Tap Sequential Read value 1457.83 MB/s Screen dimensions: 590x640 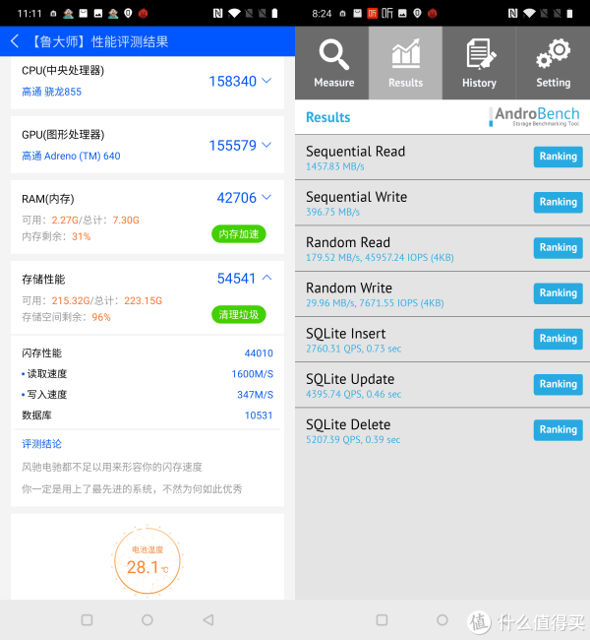pyautogui.click(x=335, y=166)
